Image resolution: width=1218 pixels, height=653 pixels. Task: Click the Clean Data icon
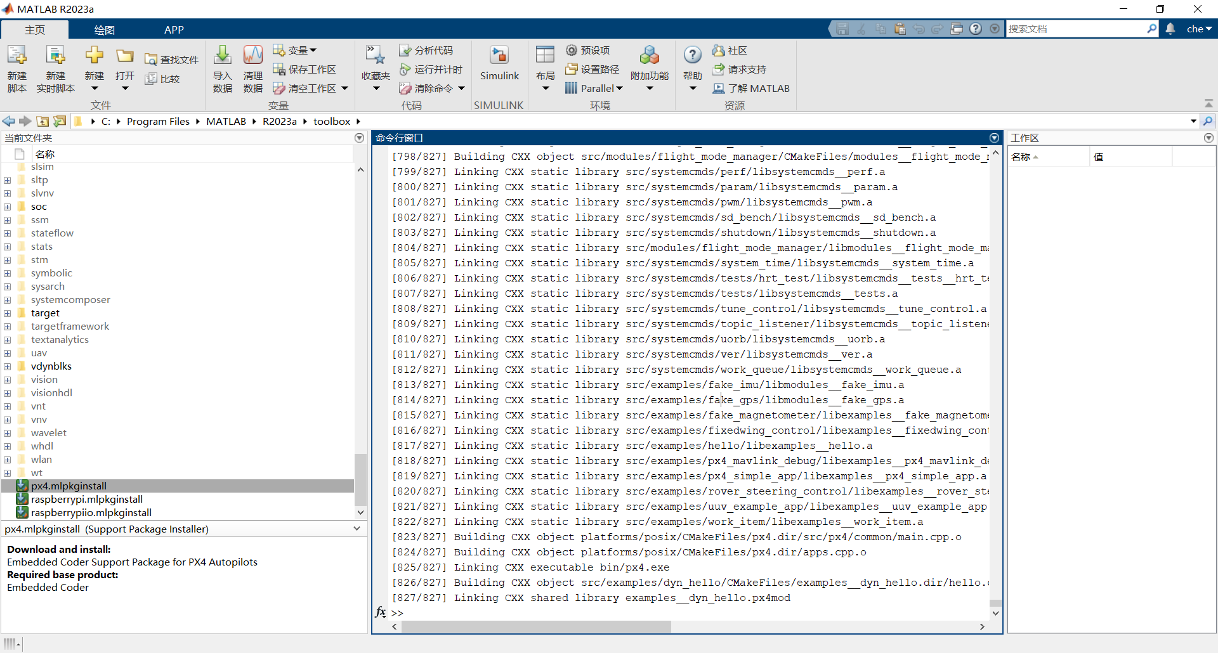tap(252, 56)
